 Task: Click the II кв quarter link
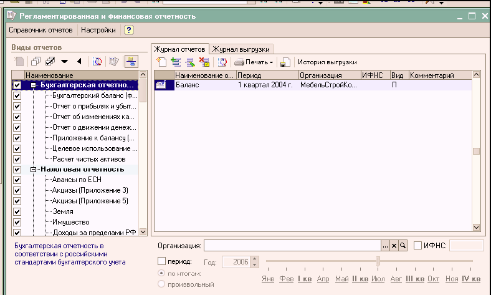361,278
